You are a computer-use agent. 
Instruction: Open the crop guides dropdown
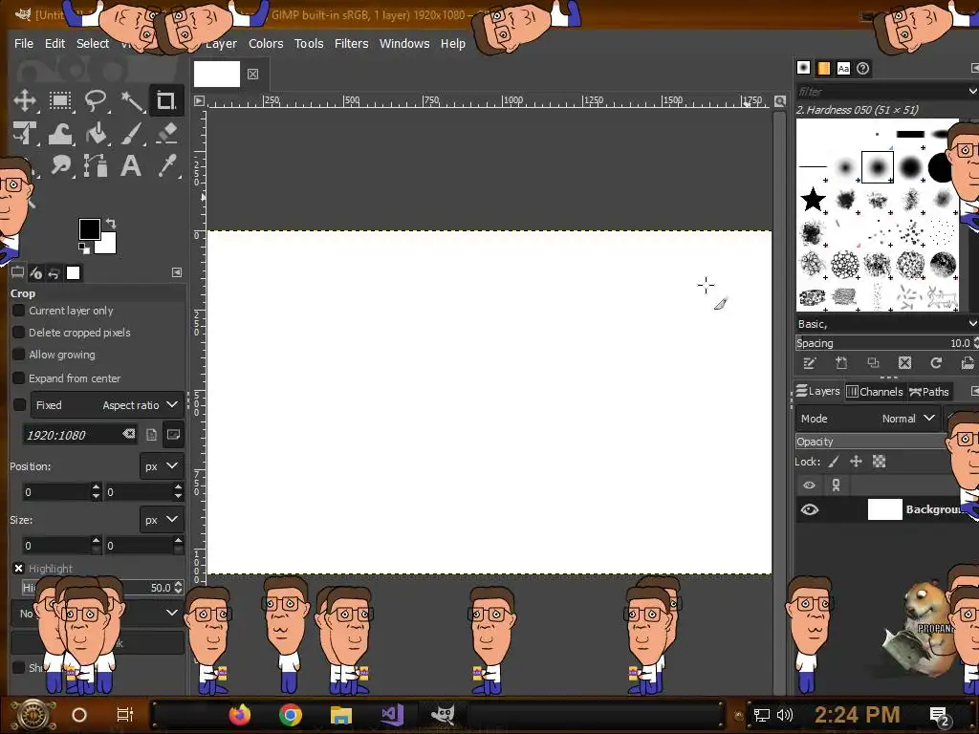(x=97, y=613)
